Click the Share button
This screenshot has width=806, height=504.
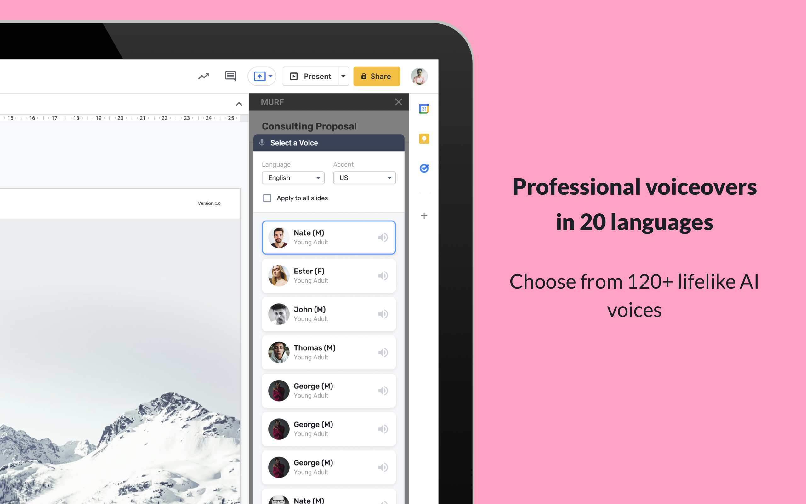(x=377, y=76)
